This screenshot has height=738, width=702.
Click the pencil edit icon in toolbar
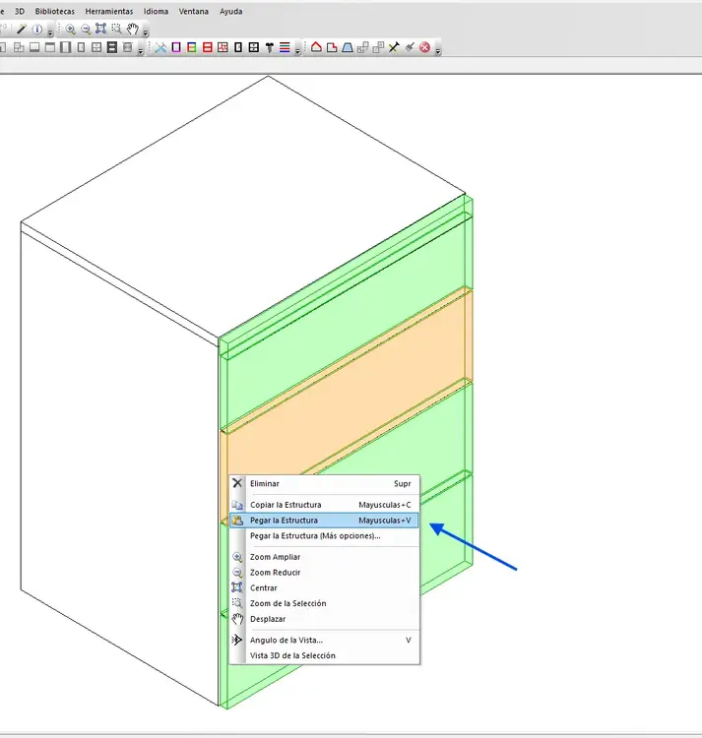tap(21, 30)
